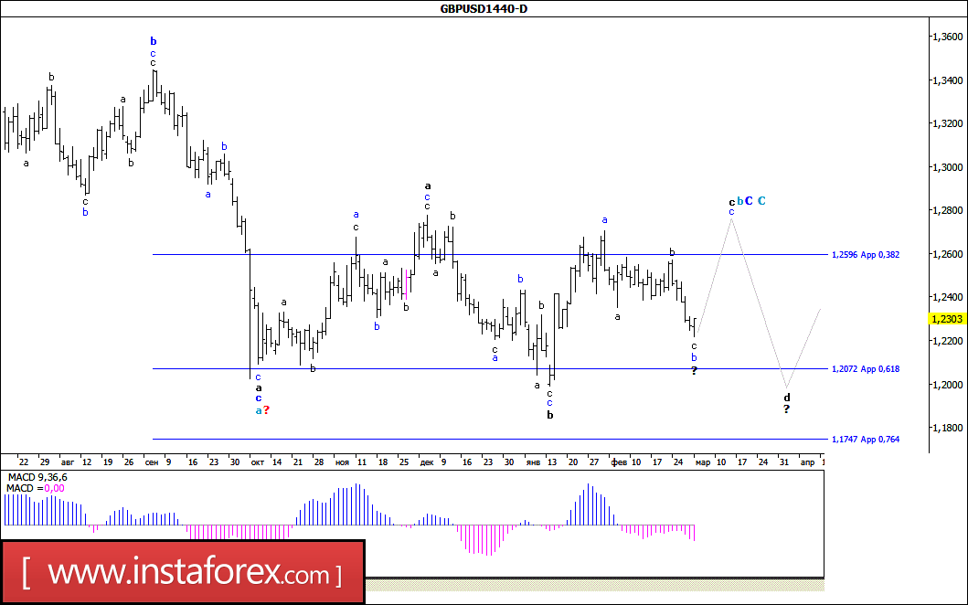Select the 1,3400 price axis label
Image resolution: width=968 pixels, height=605 pixels.
(948, 80)
